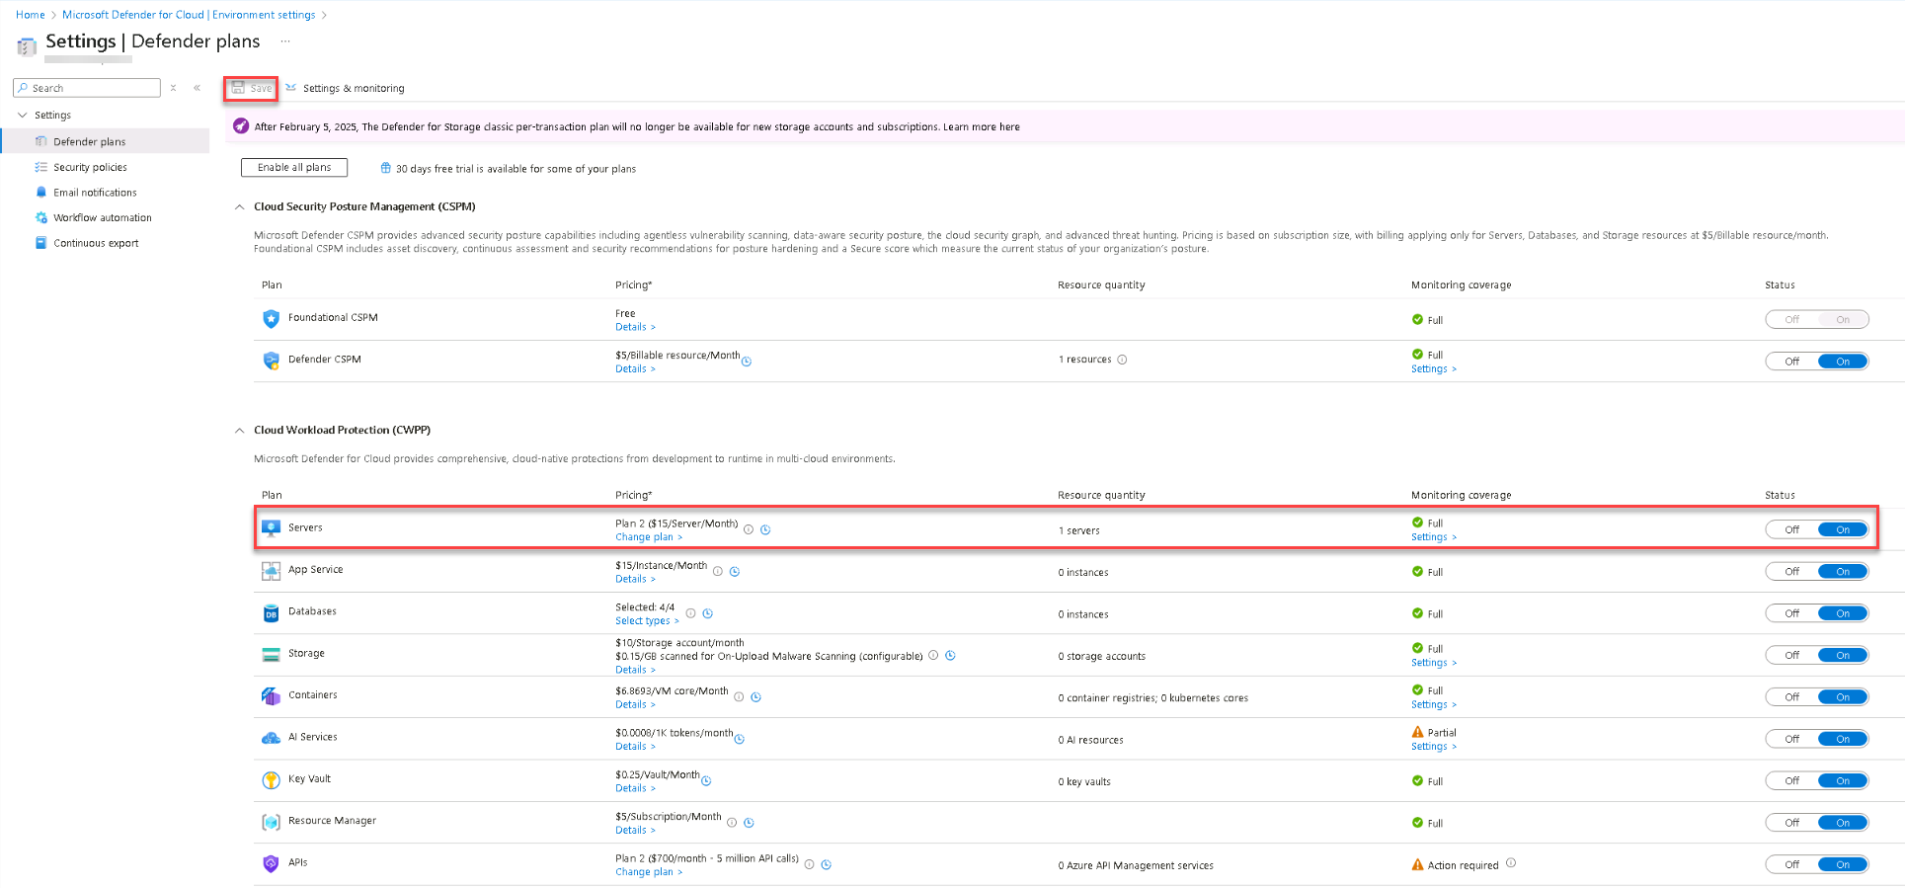The height and width of the screenshot is (888, 1905).
Task: Click the Containers plan icon
Action: (271, 696)
